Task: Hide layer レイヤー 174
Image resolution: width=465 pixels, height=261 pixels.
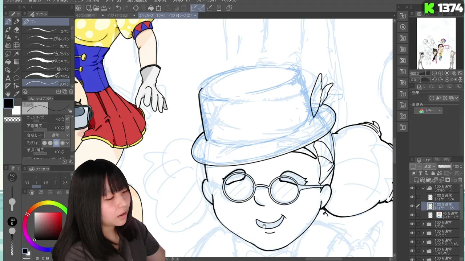Action: point(412,197)
